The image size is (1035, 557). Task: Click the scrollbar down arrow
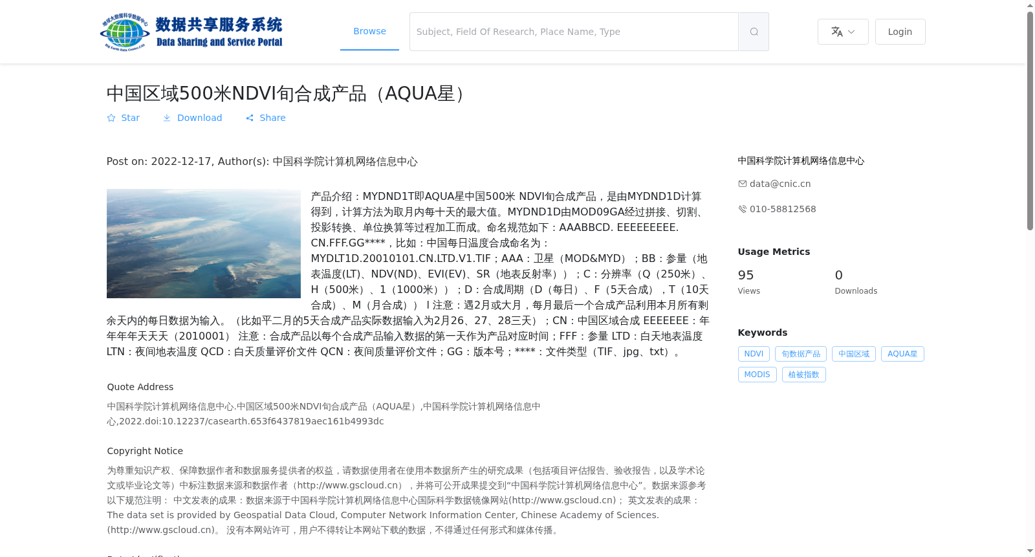point(1030,551)
